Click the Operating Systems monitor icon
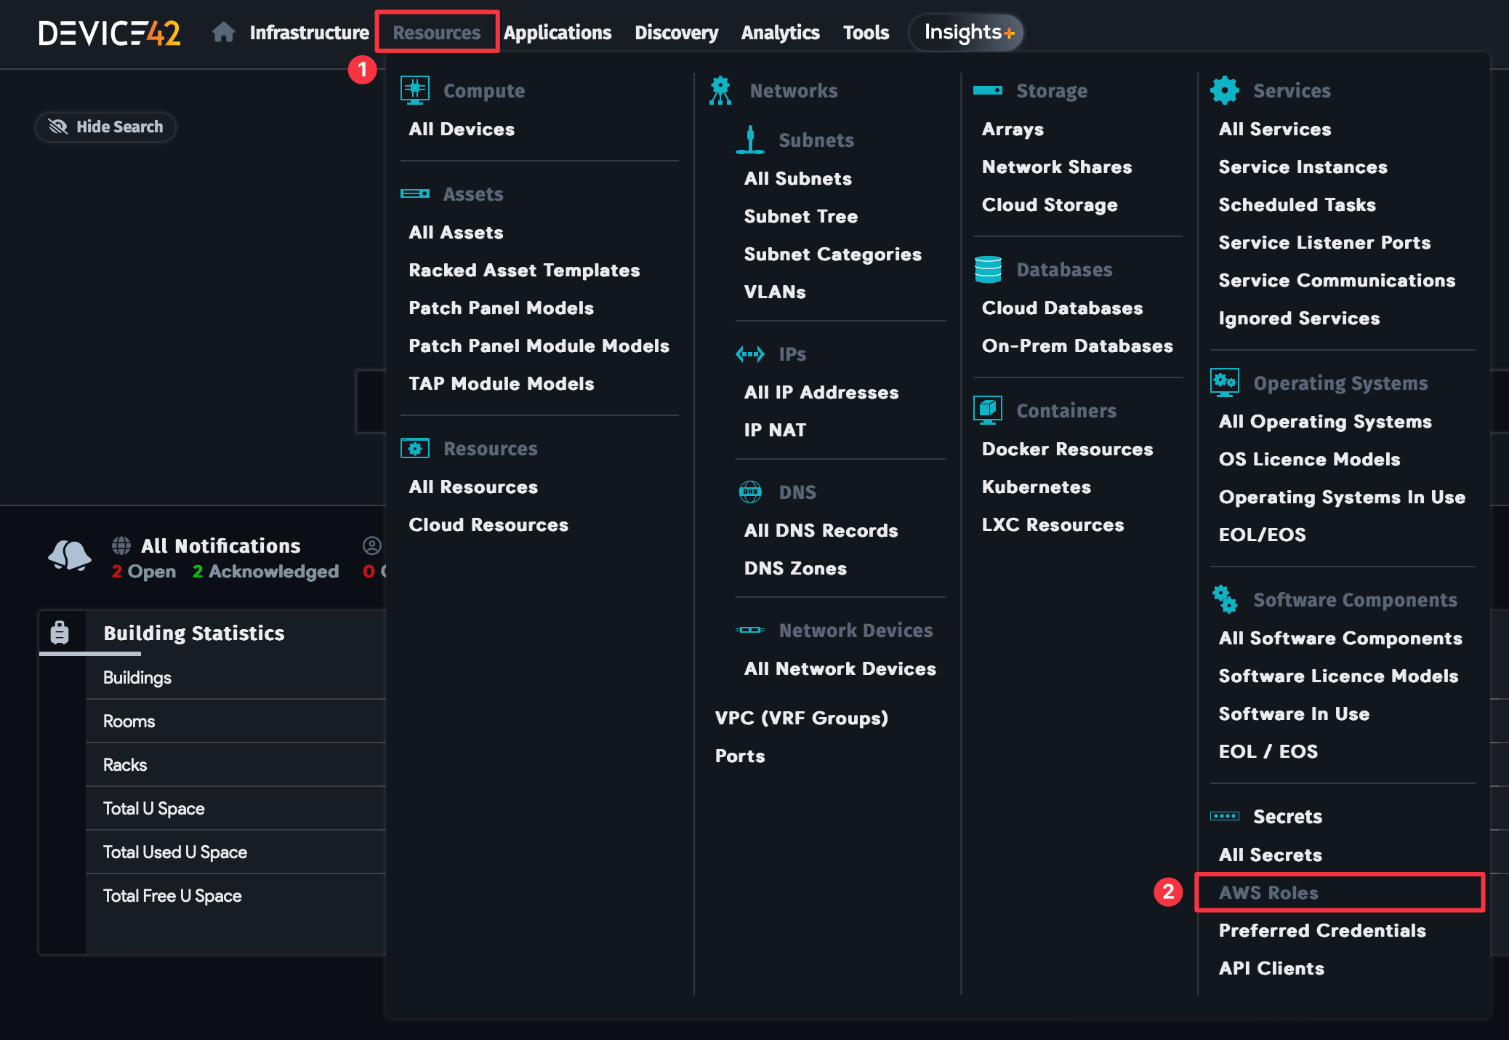Viewport: 1509px width, 1040px height. click(x=1224, y=381)
